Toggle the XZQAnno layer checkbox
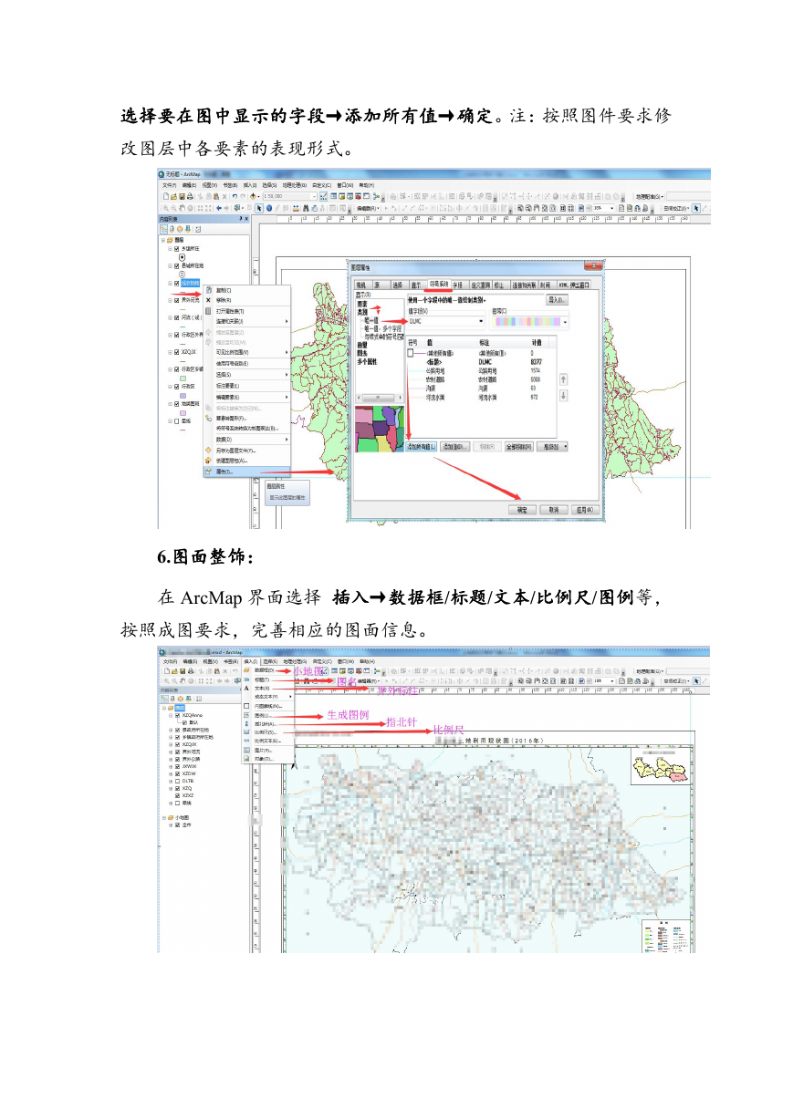793x1120 pixels. (x=178, y=715)
